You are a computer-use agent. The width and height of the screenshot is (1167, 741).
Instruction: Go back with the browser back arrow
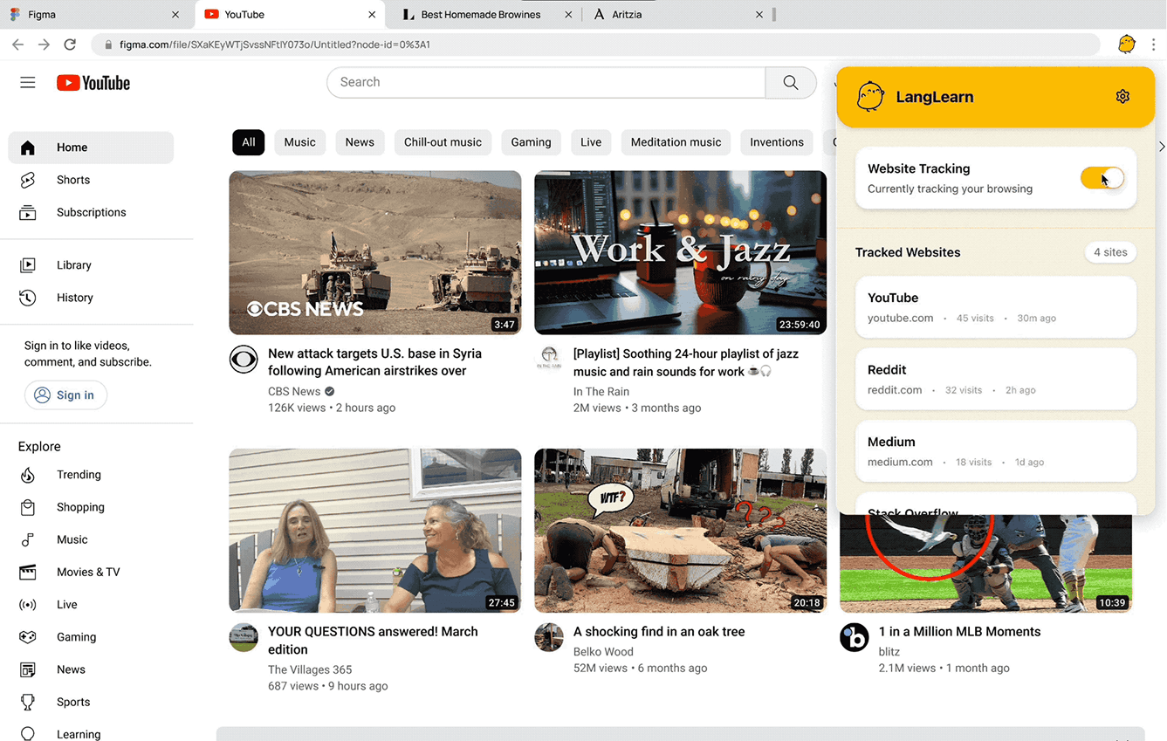pyautogui.click(x=17, y=45)
